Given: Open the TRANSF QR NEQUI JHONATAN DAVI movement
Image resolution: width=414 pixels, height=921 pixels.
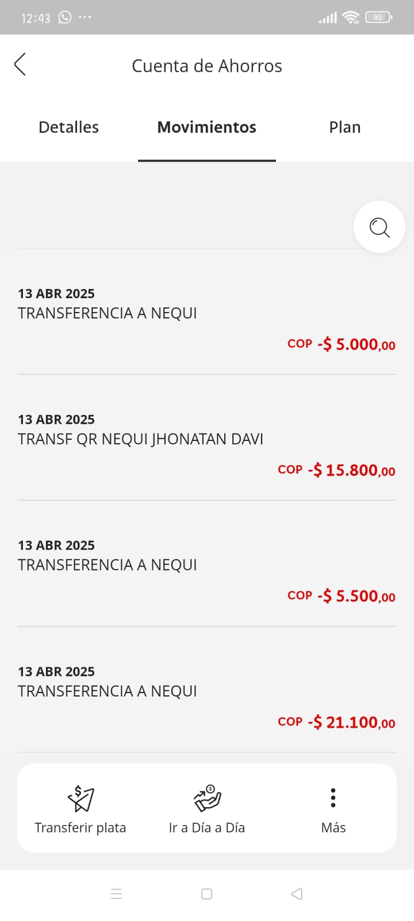Looking at the screenshot, I should pyautogui.click(x=207, y=444).
